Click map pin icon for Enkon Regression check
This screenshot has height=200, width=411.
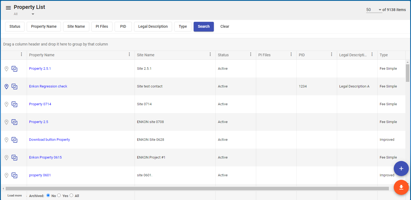pos(6,86)
